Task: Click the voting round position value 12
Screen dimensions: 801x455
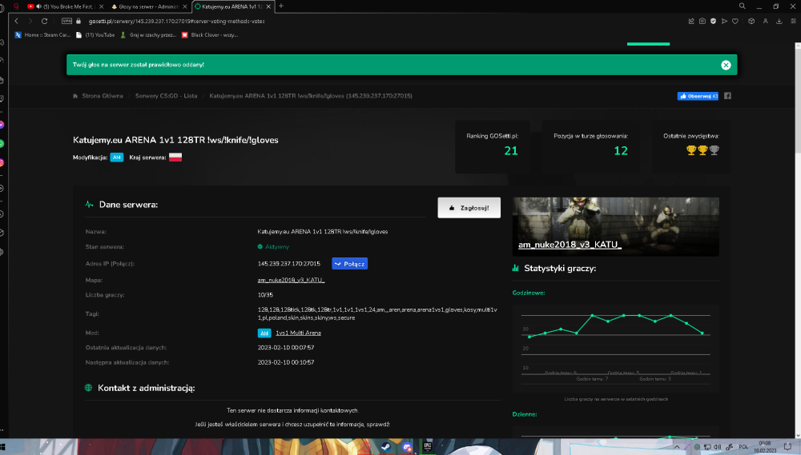Action: tap(621, 150)
